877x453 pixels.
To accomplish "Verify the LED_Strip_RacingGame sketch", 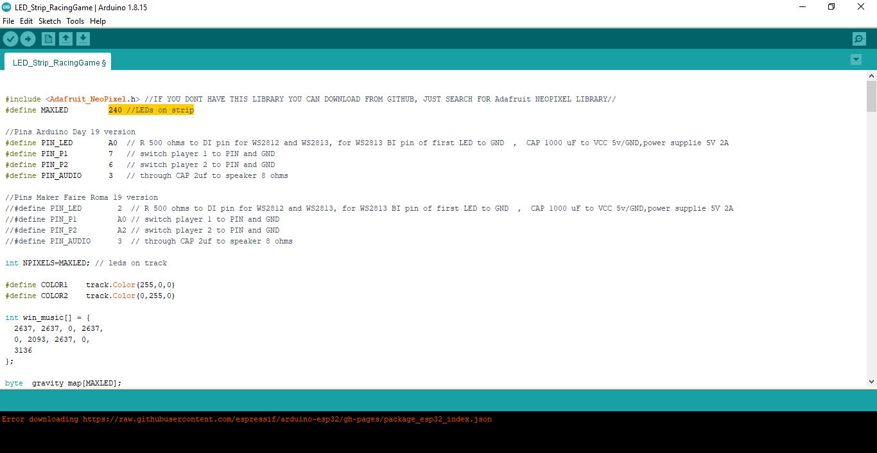I will pyautogui.click(x=10, y=39).
